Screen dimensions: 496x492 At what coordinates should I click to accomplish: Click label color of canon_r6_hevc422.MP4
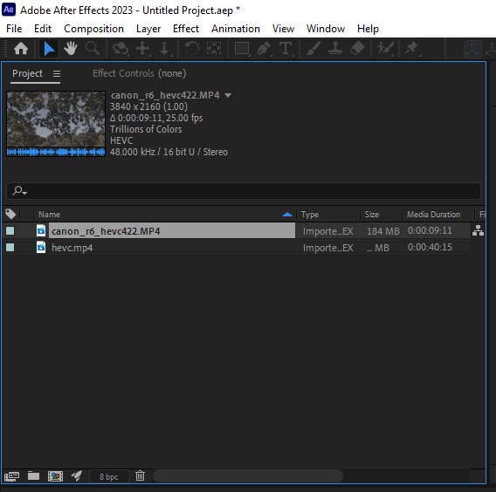click(x=10, y=230)
